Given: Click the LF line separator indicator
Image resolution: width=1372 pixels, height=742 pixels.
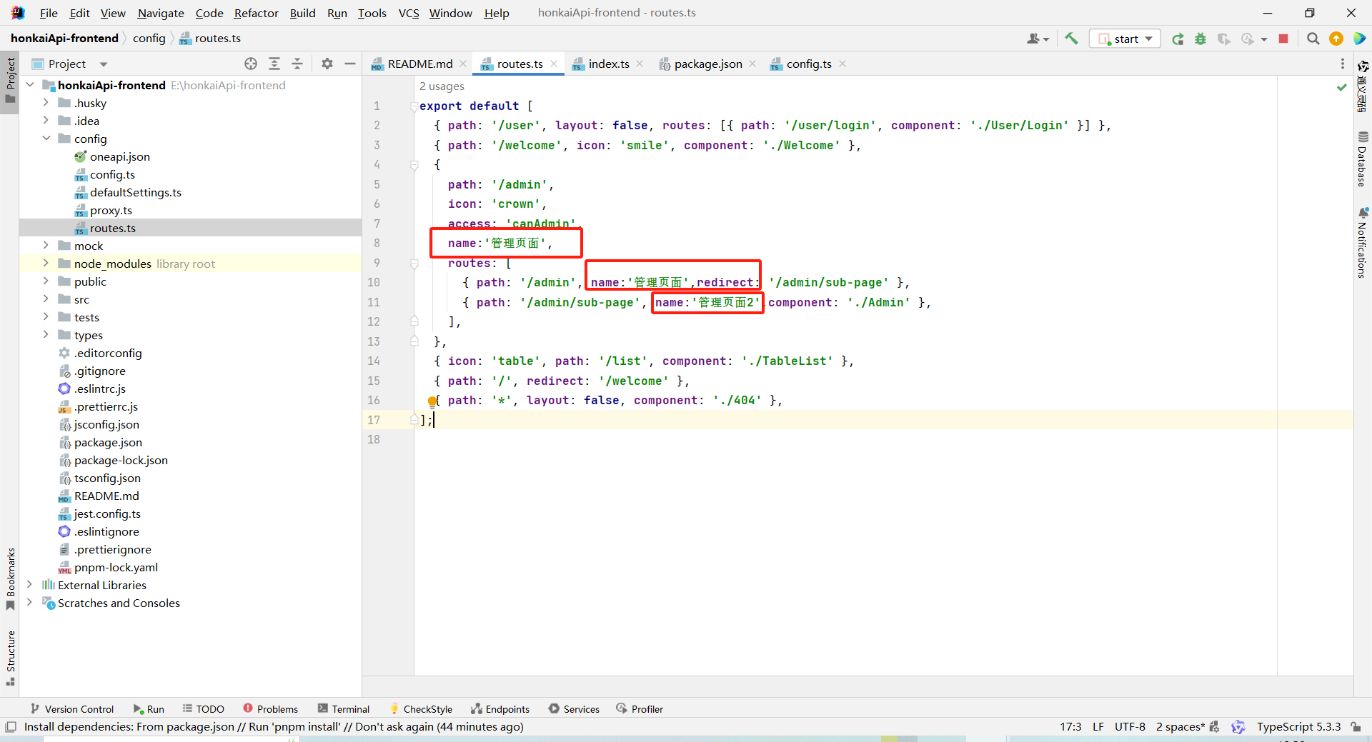Looking at the screenshot, I should pyautogui.click(x=1098, y=726).
